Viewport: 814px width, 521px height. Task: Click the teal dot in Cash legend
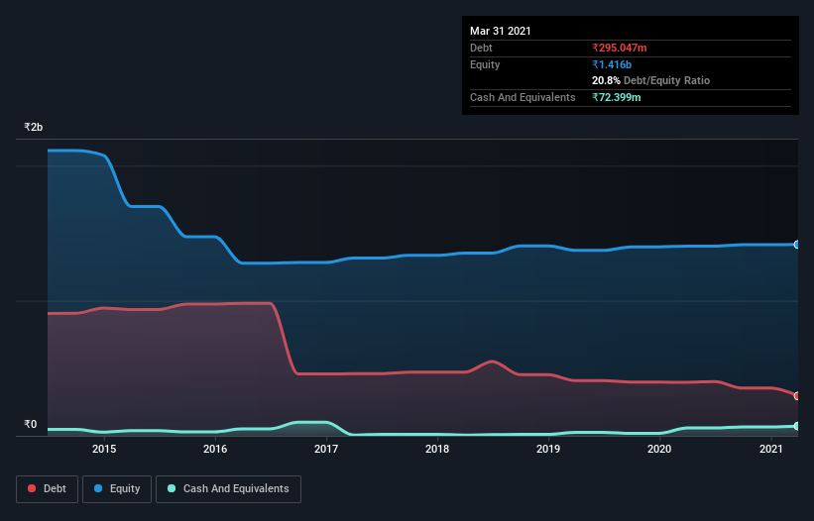point(172,488)
